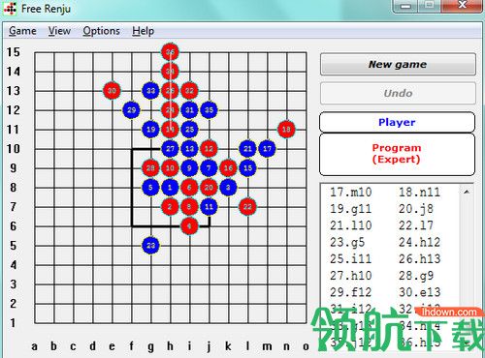Image resolution: width=485 pixels, height=358 pixels.
Task: Click blue stone number 1
Action: (x=170, y=188)
